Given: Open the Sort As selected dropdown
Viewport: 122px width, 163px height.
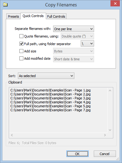Looking at the screenshot, I should [46, 76].
